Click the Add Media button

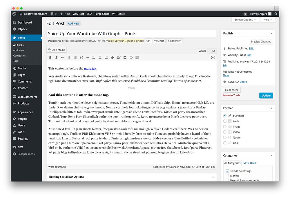(x=57, y=50)
